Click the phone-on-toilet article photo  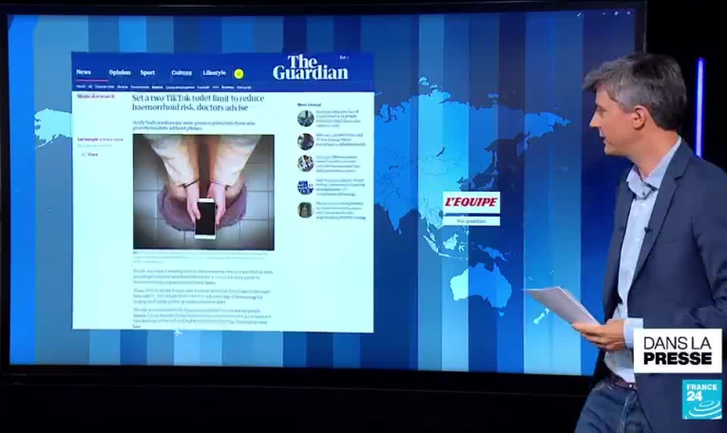[x=203, y=192]
